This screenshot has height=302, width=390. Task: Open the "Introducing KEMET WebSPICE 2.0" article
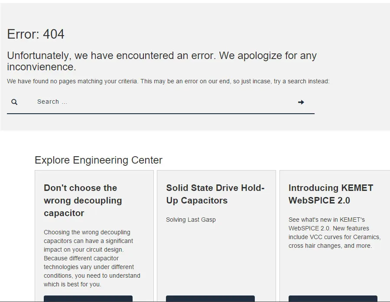coord(331,194)
